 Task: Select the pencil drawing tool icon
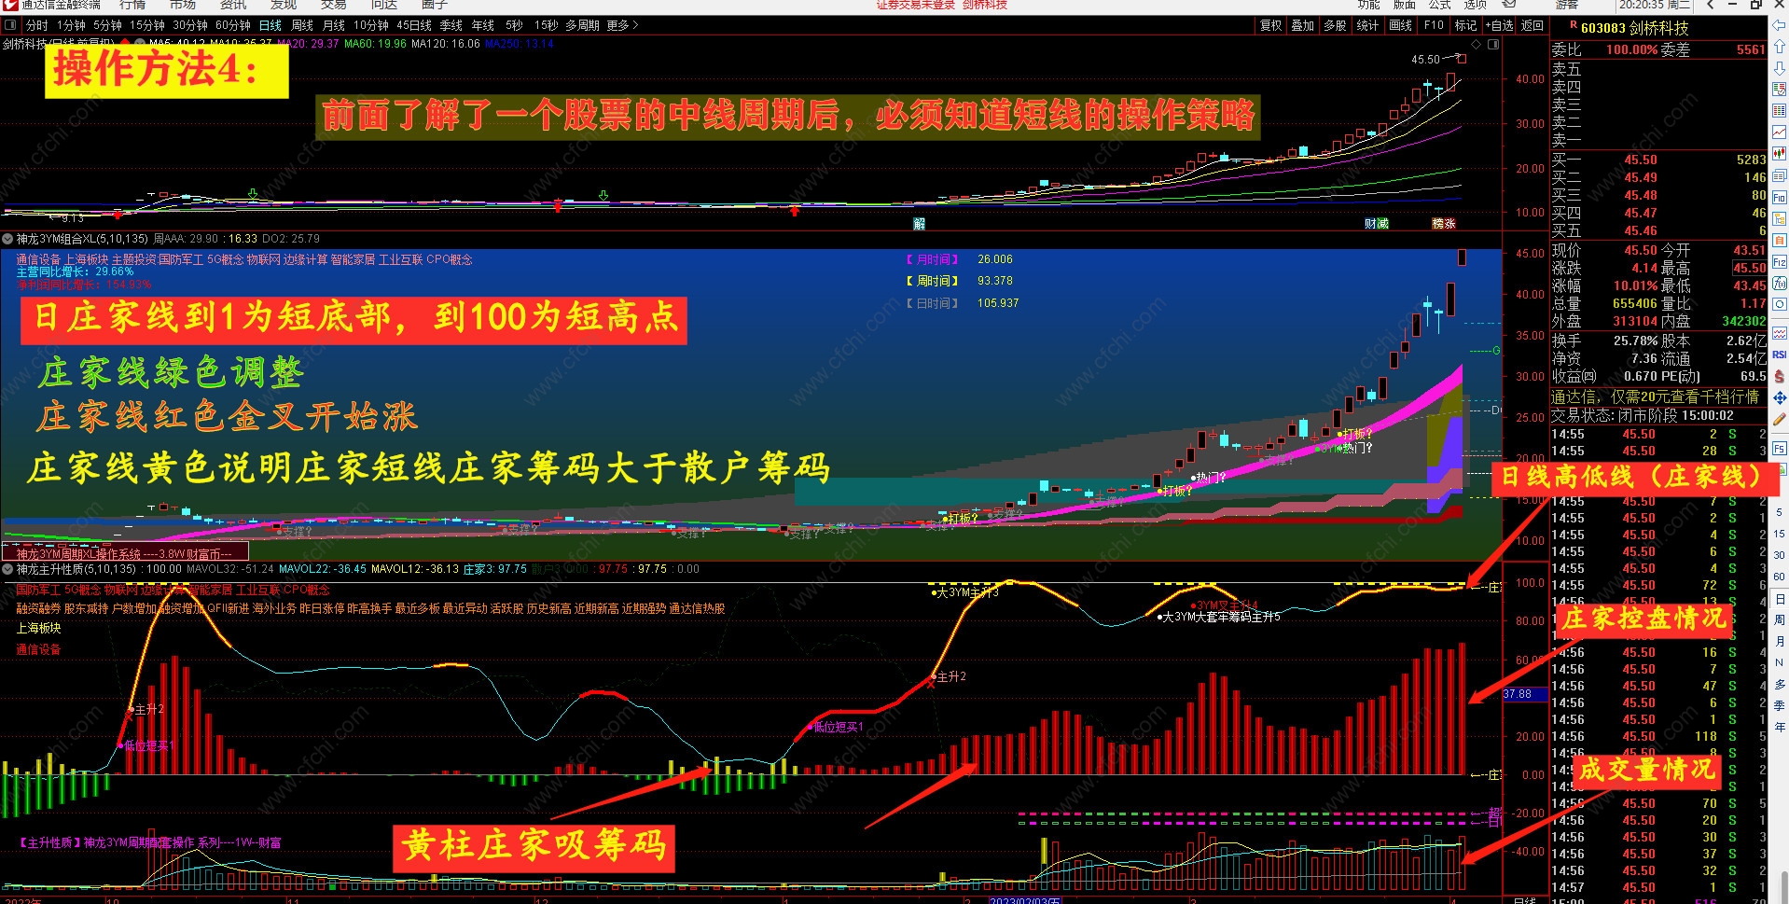coord(1780,420)
